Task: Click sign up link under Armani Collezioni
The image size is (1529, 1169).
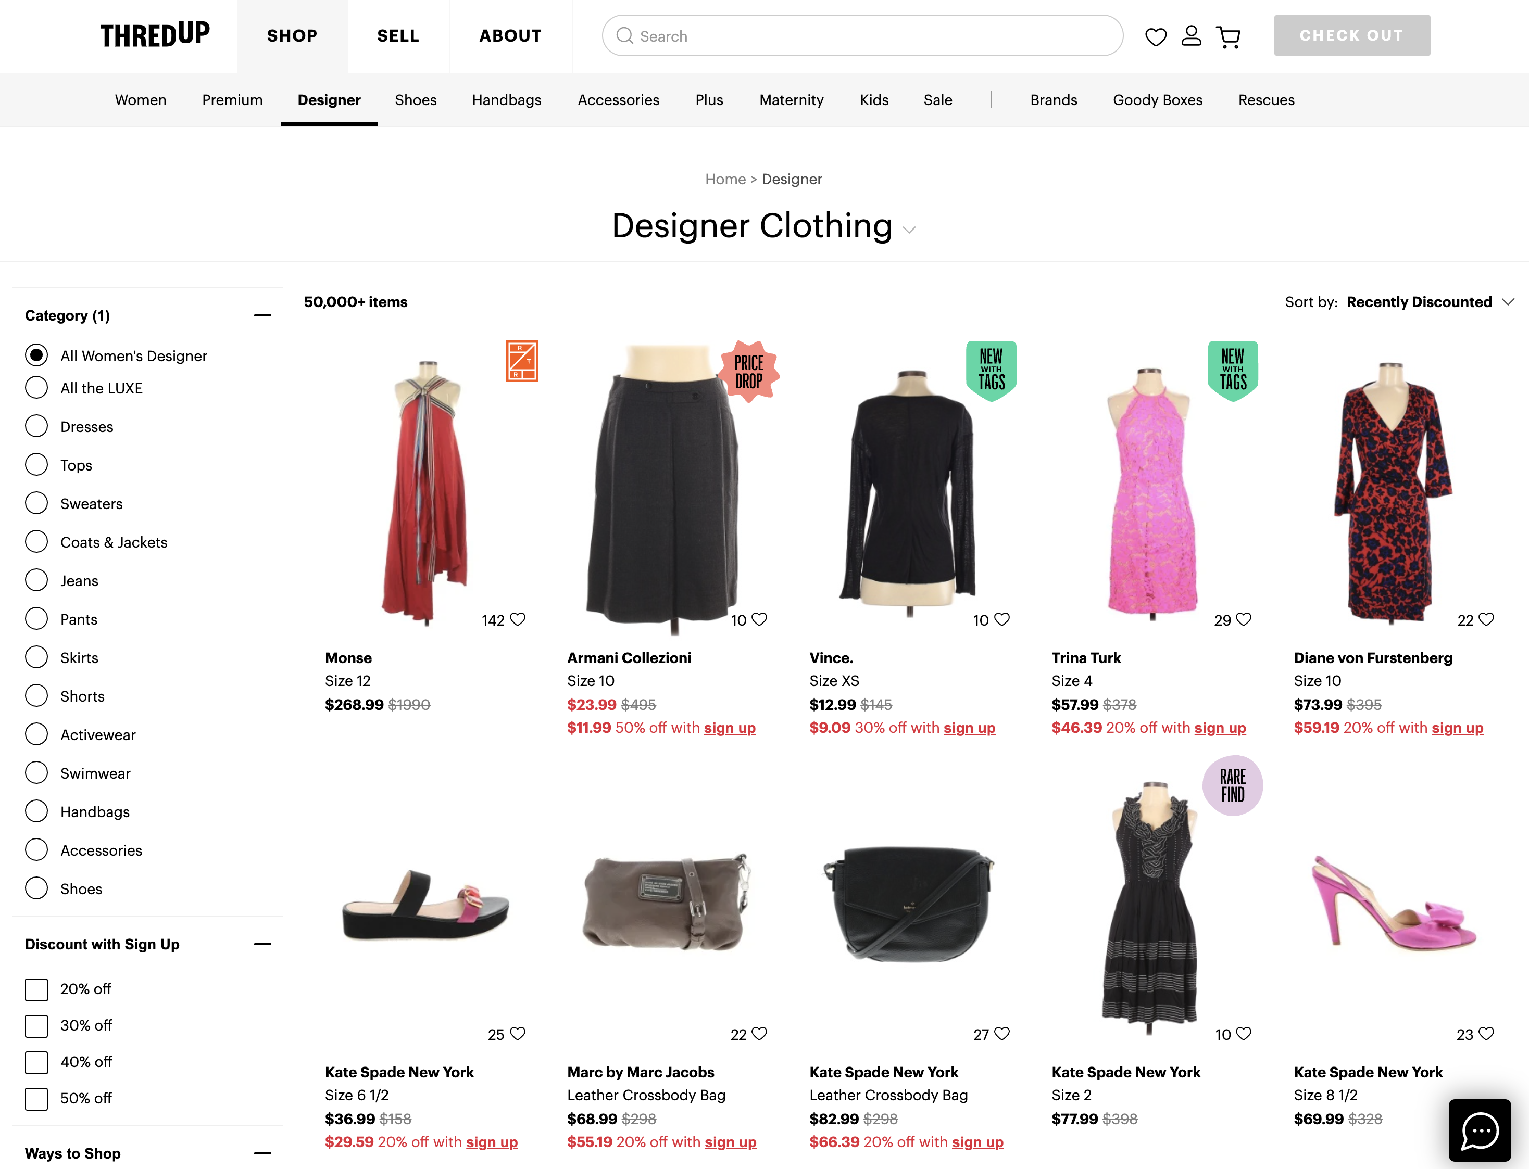Action: [730, 728]
